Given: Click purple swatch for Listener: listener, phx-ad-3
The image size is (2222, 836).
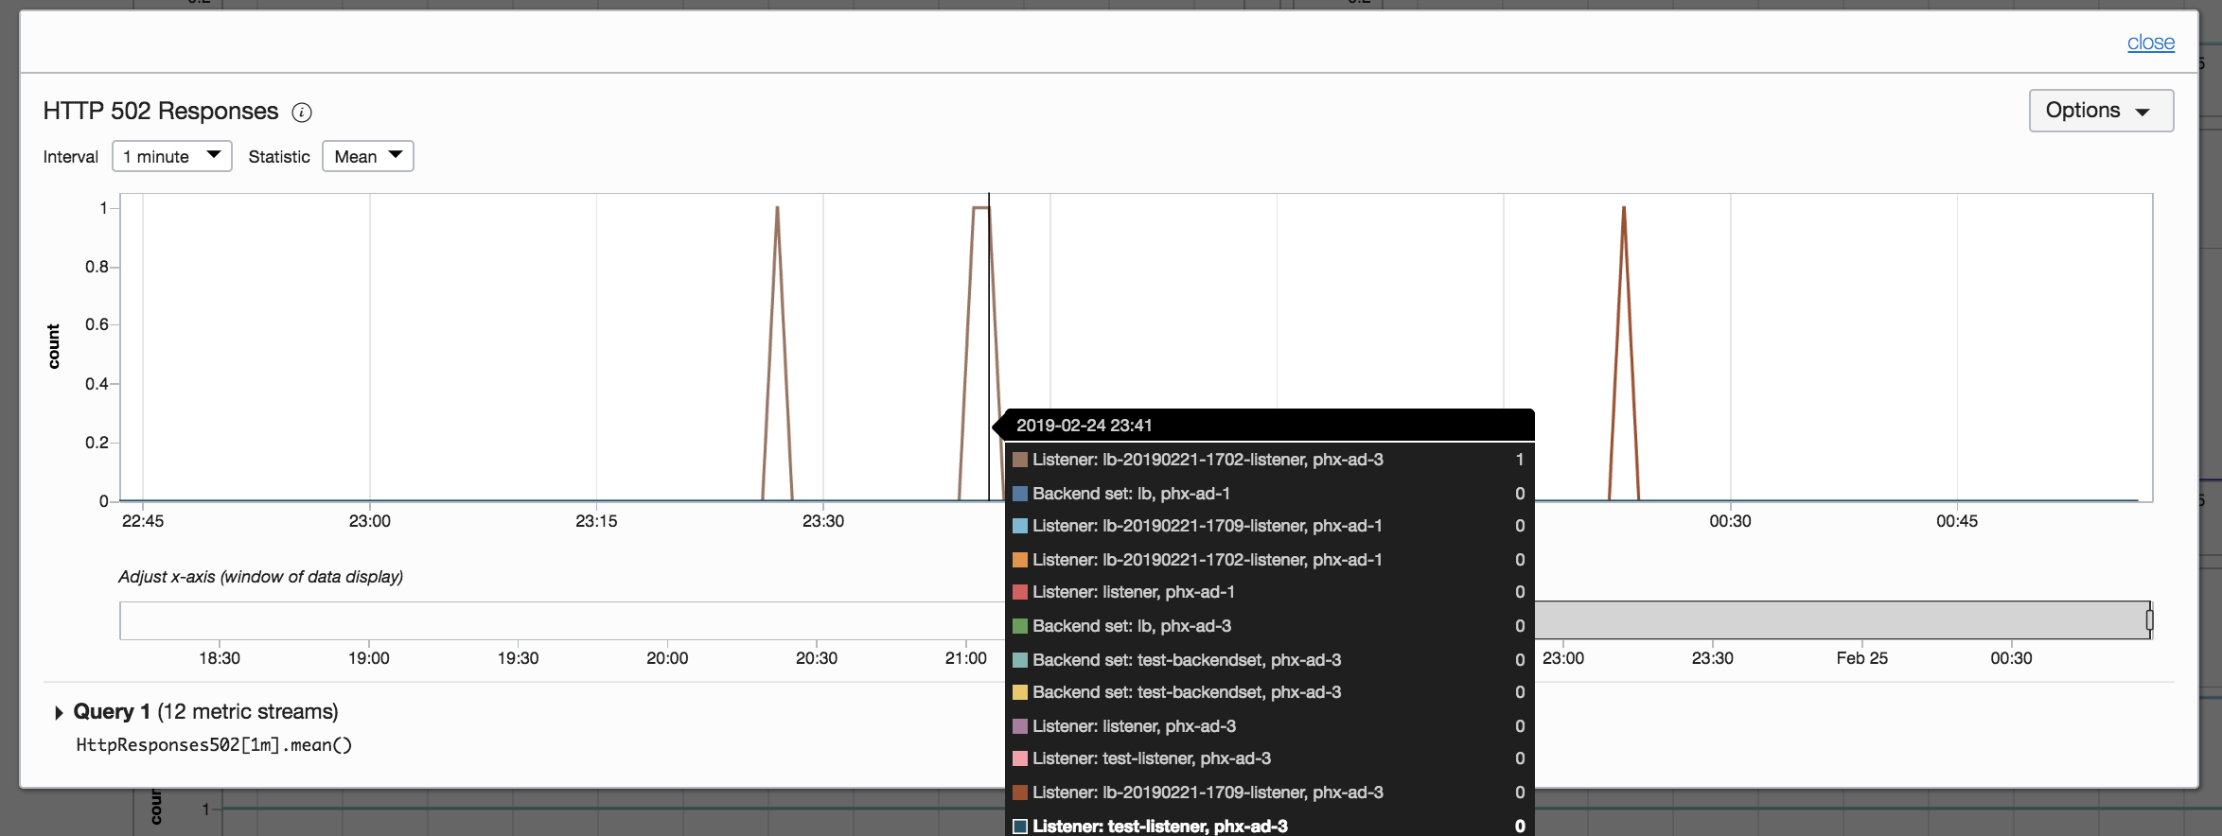Looking at the screenshot, I should (x=1020, y=726).
